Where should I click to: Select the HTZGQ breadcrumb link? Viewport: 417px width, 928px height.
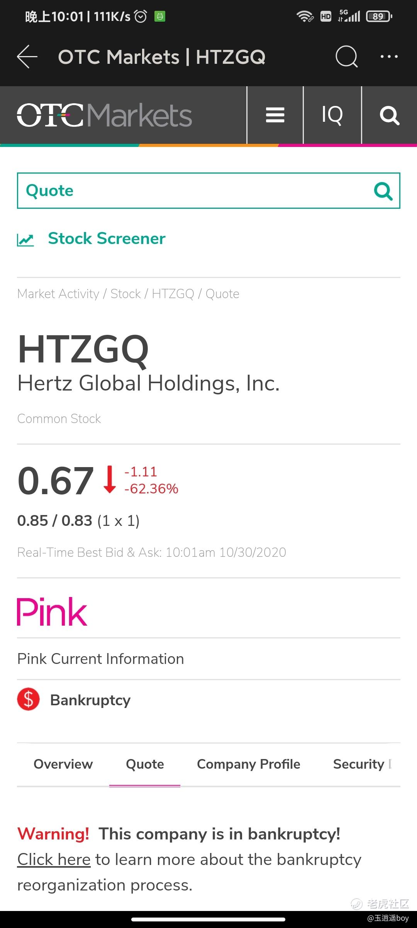pos(173,294)
